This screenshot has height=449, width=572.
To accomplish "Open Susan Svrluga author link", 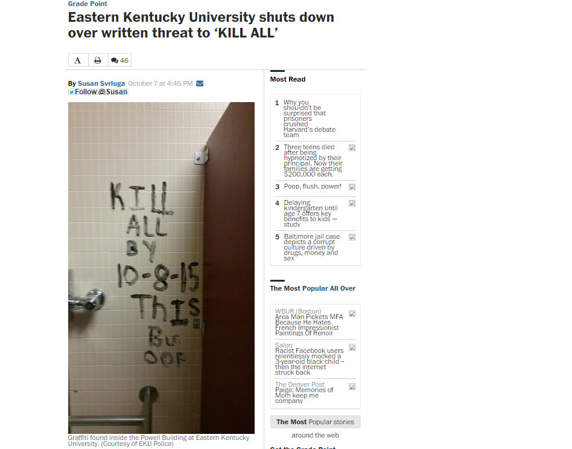I will coord(101,83).
